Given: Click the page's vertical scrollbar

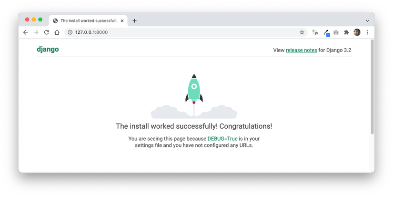Looking at the screenshot, I should click(x=372, y=87).
